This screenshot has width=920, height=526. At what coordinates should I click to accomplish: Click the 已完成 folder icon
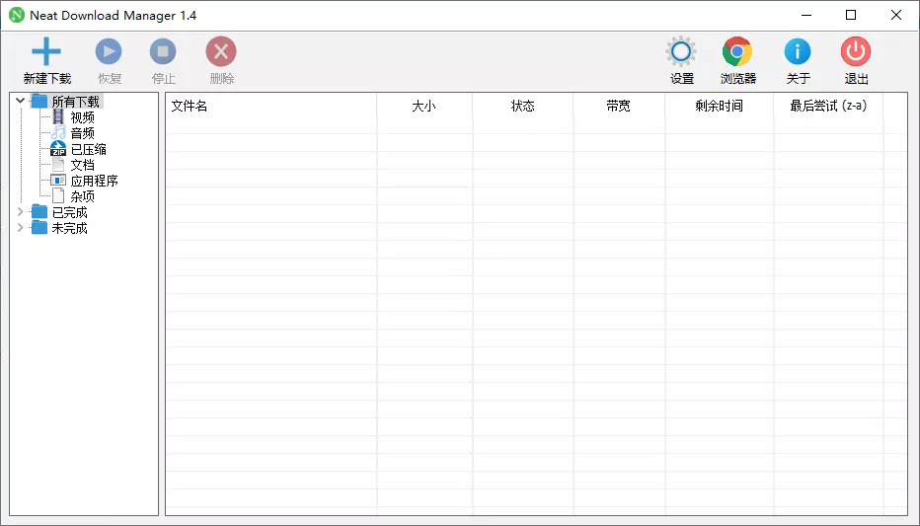(38, 212)
